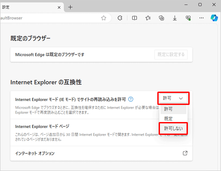Click the Internet Explorer モード ページ heading
The image size is (221, 171).
(x=42, y=126)
